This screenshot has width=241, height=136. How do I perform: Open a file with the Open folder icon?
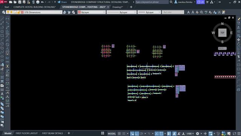[15, 2]
